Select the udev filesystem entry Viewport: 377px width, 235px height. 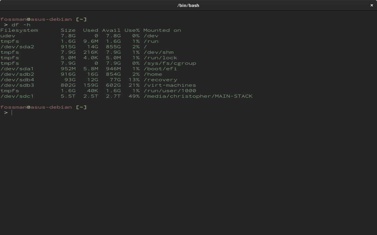[x=8, y=36]
